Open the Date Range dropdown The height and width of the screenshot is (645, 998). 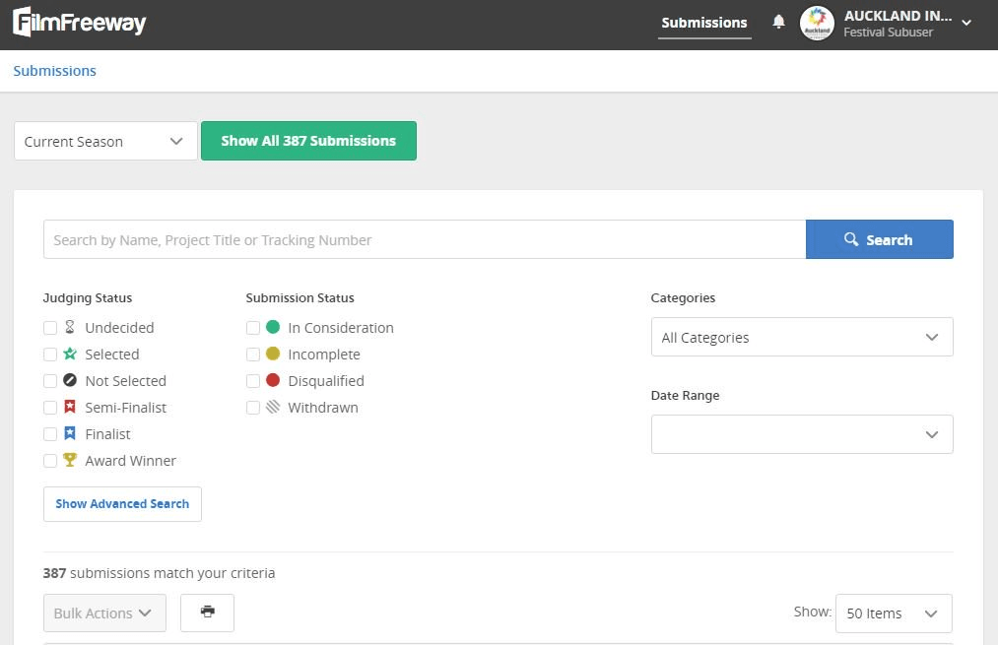click(x=801, y=434)
